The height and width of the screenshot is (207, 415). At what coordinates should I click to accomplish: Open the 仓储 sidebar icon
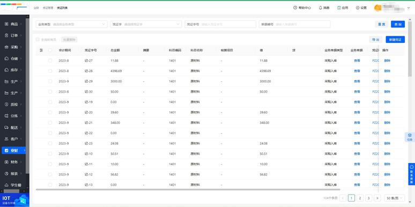pyautogui.click(x=6, y=58)
